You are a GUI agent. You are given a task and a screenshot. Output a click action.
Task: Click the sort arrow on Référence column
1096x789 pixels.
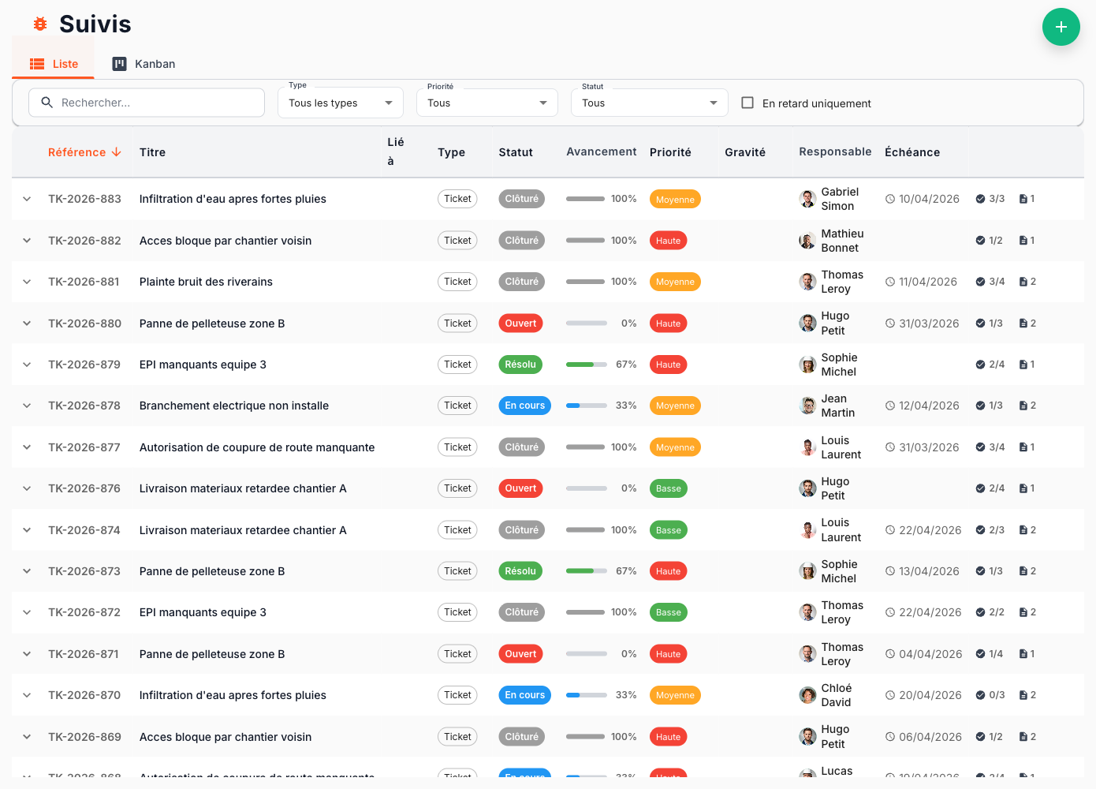tap(117, 152)
